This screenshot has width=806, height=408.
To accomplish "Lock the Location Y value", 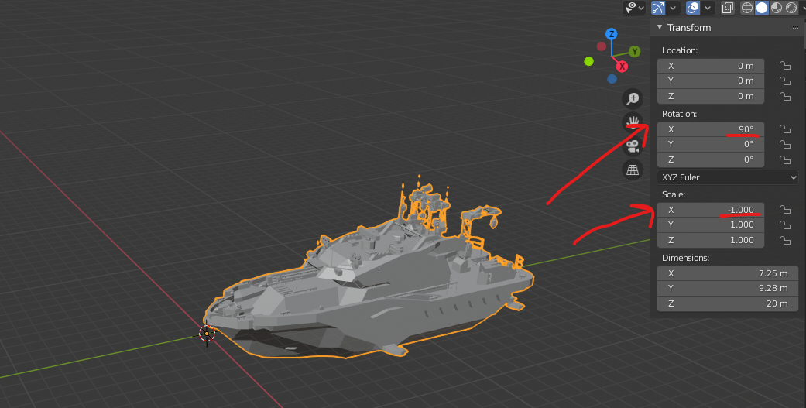I will click(784, 81).
